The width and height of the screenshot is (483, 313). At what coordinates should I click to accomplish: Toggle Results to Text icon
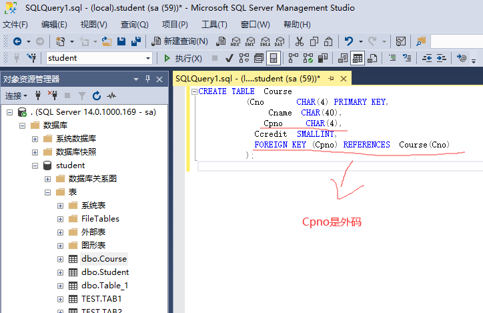click(343, 58)
